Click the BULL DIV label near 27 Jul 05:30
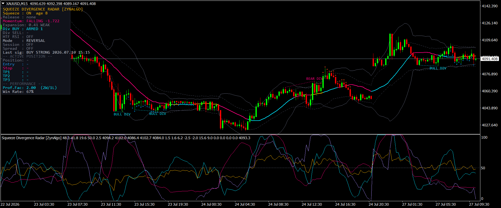Image resolution: width=501 pixels, height=208 pixels. 438,68
